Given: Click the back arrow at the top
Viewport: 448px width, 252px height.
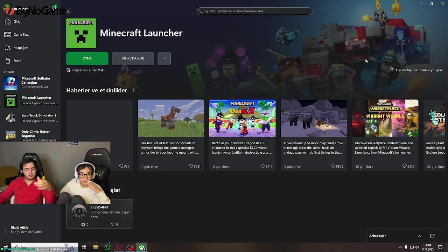Looking at the screenshot, I should (68, 11).
